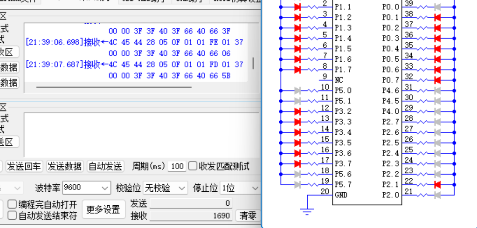Reset the counters with 清零
477x228 pixels.
tap(248, 215)
